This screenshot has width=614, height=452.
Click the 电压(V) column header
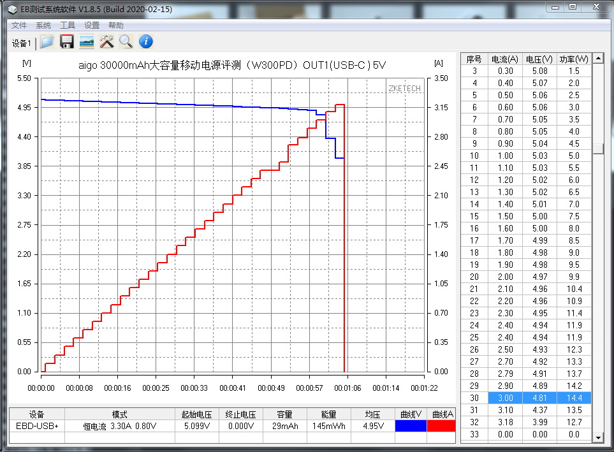539,59
